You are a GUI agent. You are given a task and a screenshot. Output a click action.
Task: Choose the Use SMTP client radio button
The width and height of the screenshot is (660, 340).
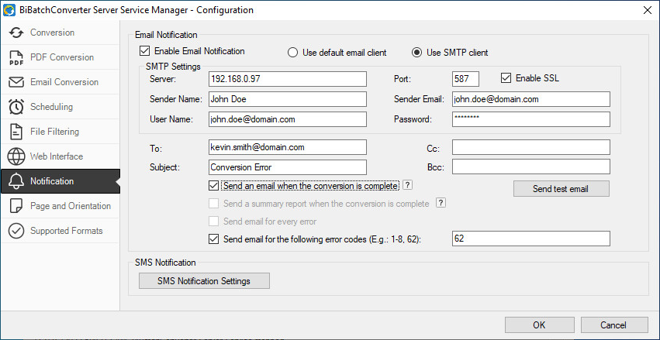(x=416, y=53)
